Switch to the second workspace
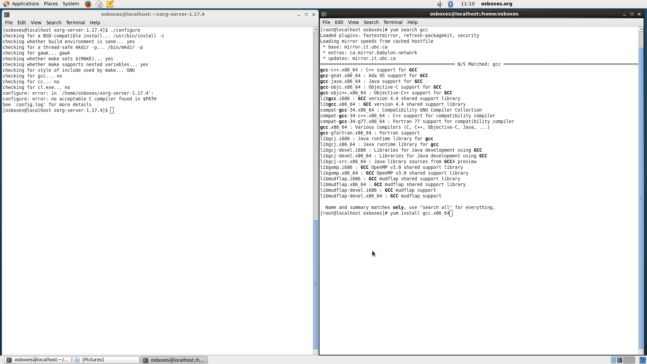This screenshot has height=364, width=647. [x=629, y=360]
